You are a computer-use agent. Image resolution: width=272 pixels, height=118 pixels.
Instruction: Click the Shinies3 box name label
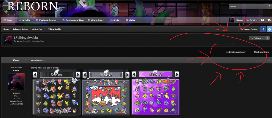155,74
